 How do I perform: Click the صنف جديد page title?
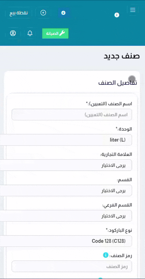122,56
